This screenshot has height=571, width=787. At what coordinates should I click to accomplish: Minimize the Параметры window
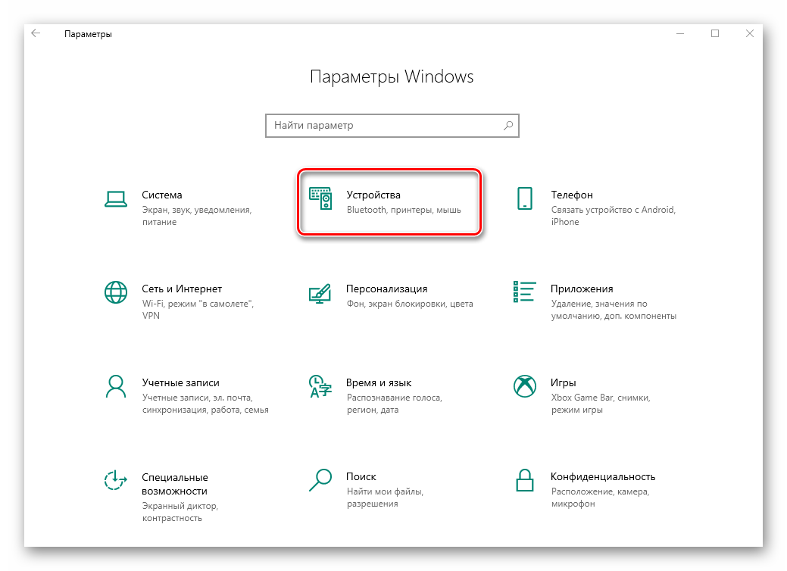680,33
